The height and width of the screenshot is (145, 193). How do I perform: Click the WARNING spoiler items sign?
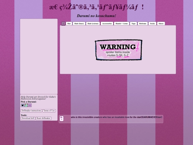point(119,50)
